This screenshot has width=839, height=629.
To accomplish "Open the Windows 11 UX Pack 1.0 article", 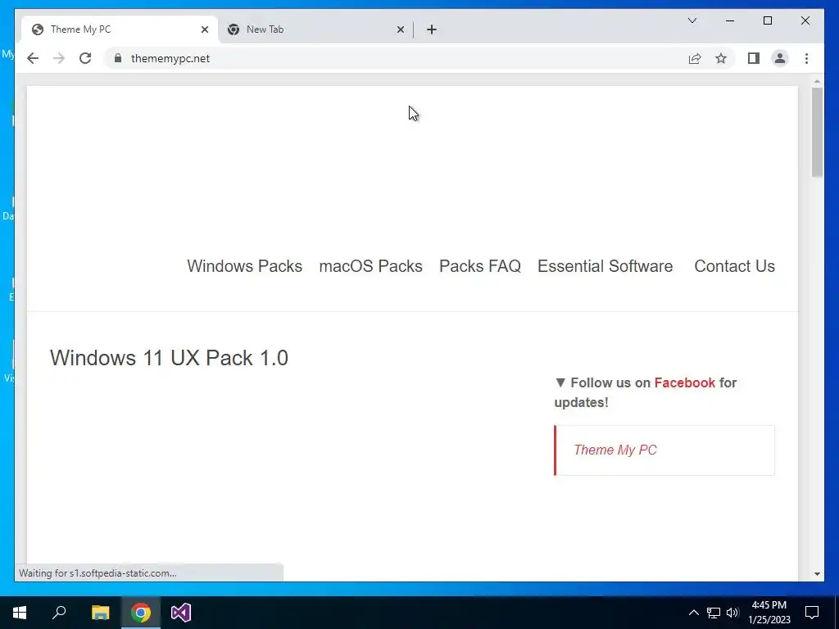I will point(169,358).
